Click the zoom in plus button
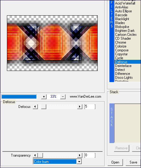This screenshot has width=141, height=168. pos(44,97)
